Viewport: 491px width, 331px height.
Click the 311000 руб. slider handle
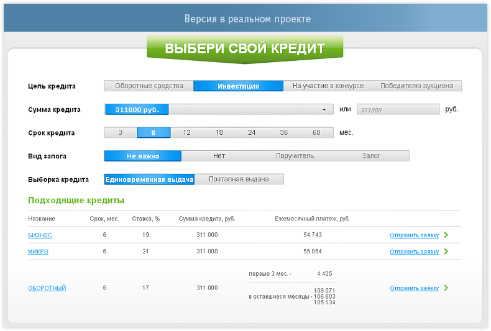[x=137, y=109]
